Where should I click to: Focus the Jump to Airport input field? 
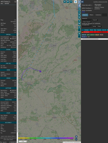tap(87, 26)
